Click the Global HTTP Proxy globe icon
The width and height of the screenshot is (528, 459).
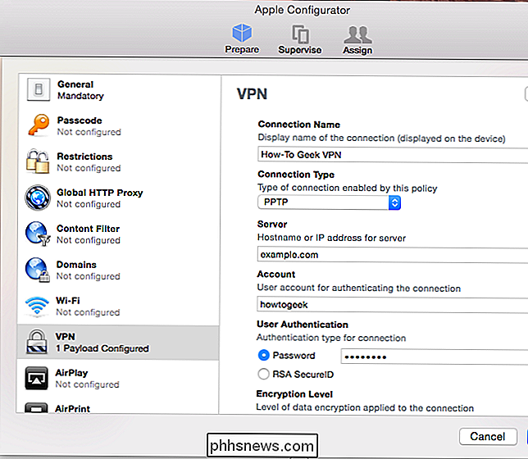(x=38, y=198)
